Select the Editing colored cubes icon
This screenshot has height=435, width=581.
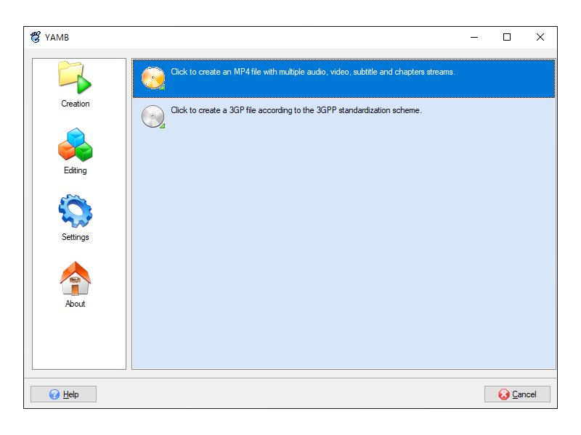click(76, 144)
